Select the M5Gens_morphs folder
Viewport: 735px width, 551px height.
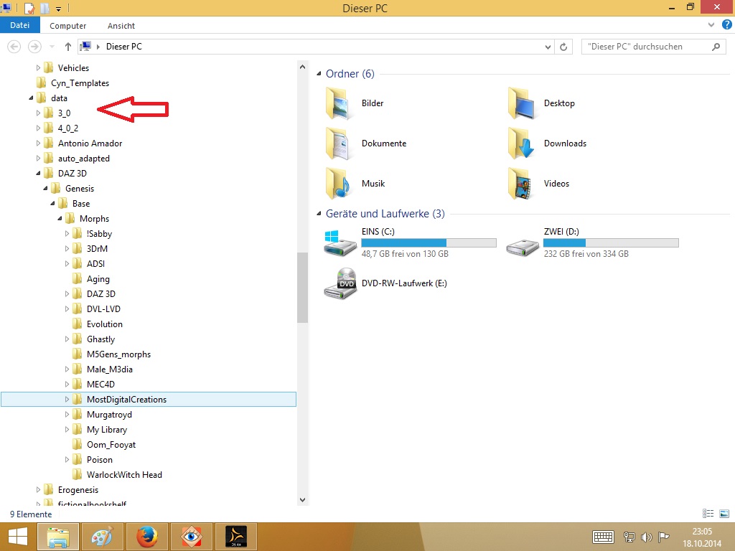coord(118,354)
